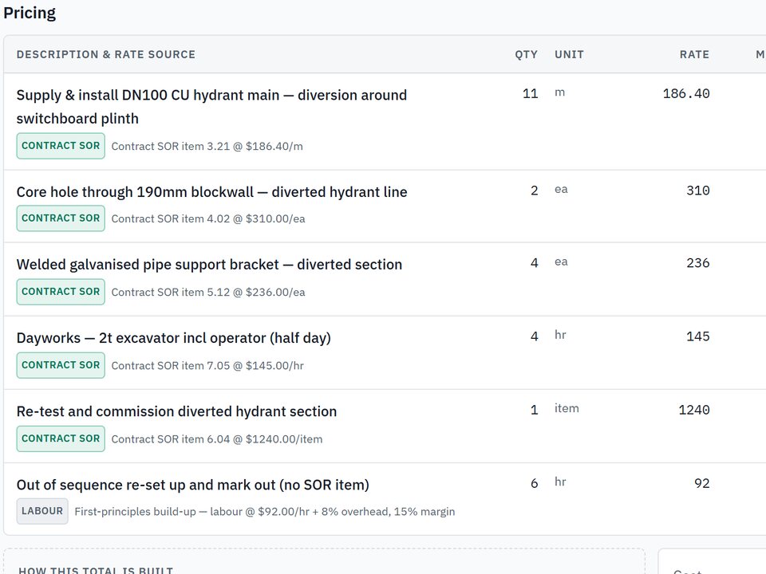Viewport: 766px width, 574px height.
Task: Click the 310 rate value
Action: pyautogui.click(x=697, y=191)
